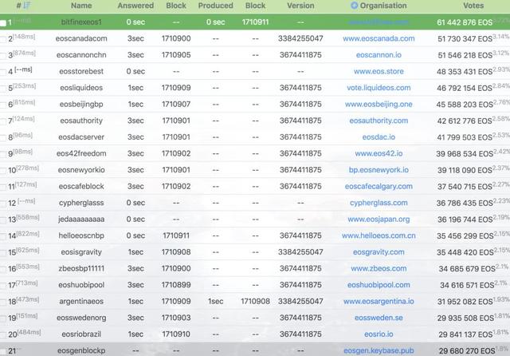
Task: Tick the eosisgravity row checkbox
Action: (x=3, y=252)
